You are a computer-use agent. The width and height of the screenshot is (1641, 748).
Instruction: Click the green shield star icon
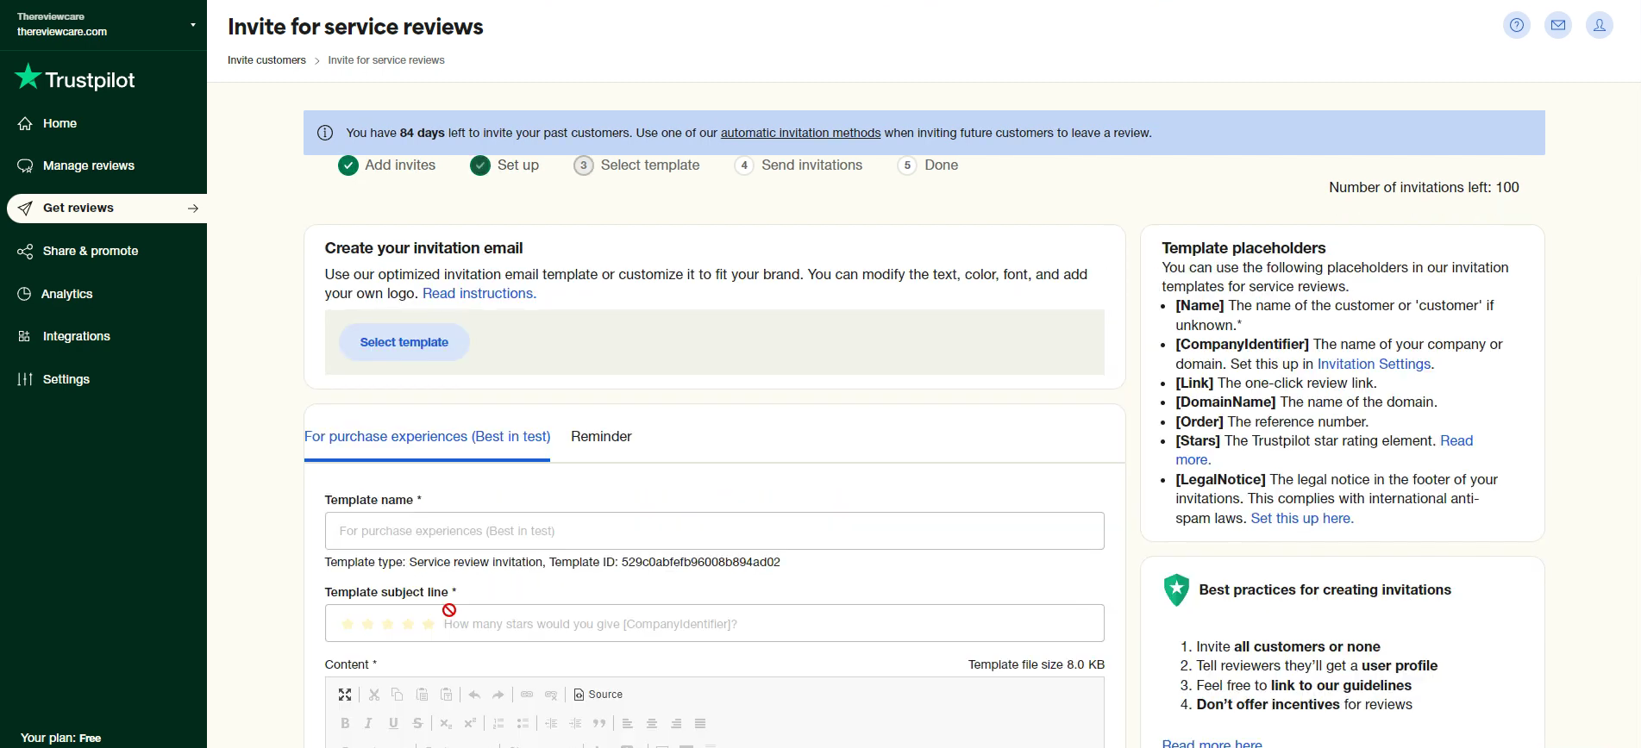point(1176,589)
